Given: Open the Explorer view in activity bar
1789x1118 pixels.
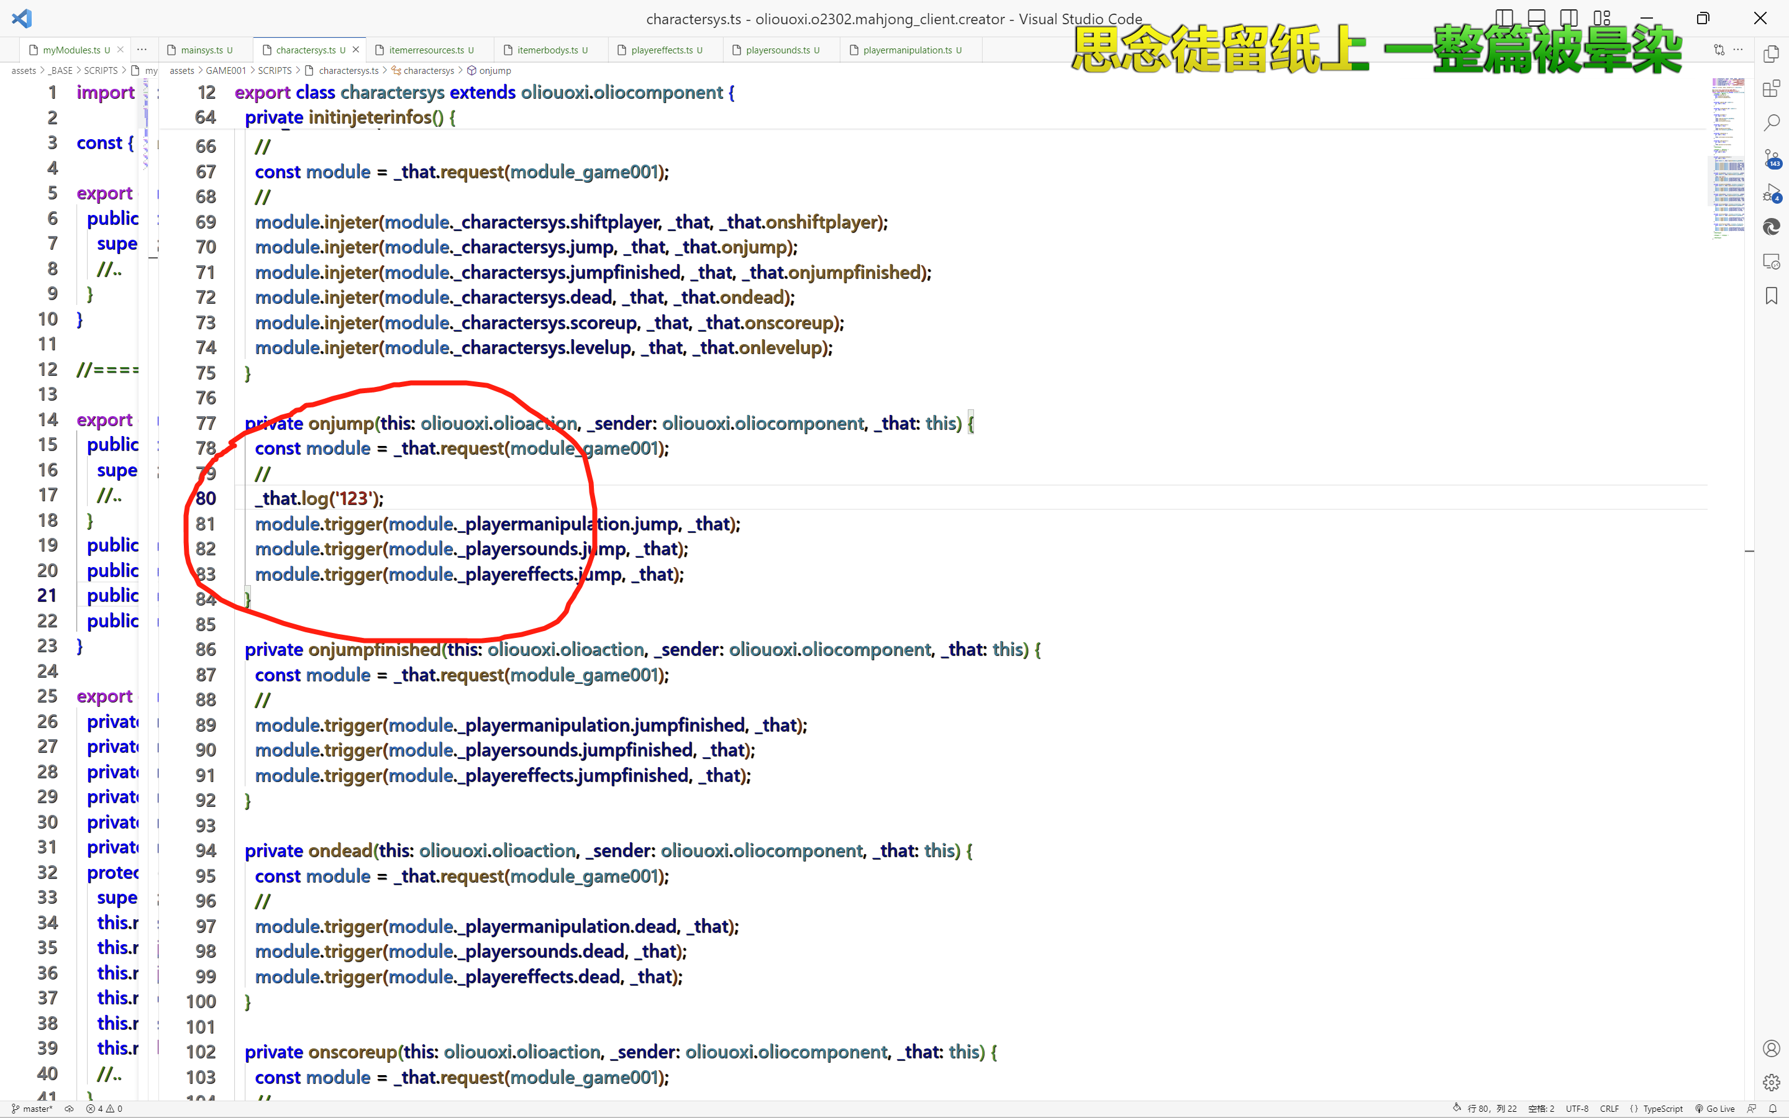Looking at the screenshot, I should pyautogui.click(x=1771, y=54).
